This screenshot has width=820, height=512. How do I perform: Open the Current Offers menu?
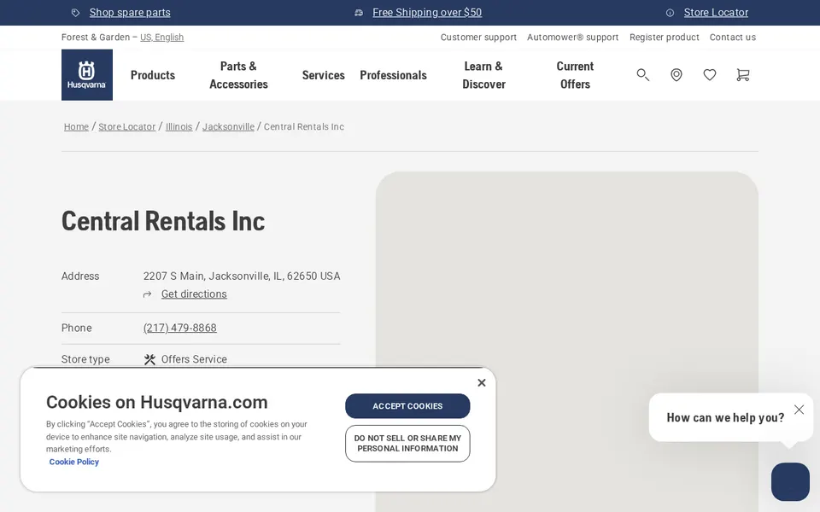tap(575, 75)
